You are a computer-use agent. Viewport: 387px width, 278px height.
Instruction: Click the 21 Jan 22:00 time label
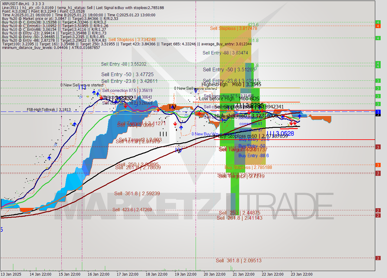244,274
